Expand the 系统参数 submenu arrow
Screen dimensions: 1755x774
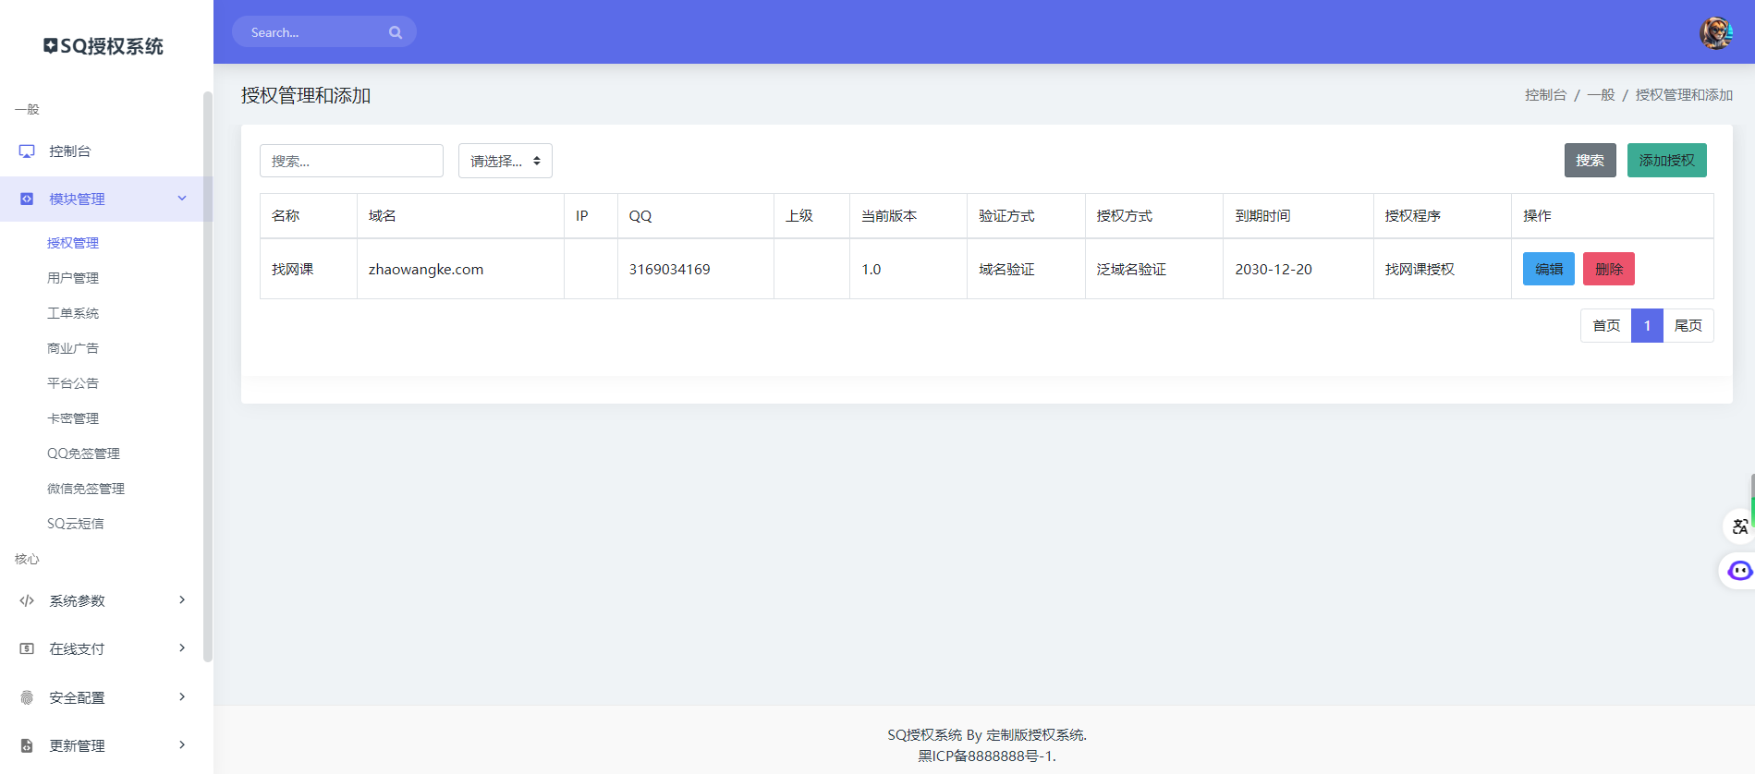(x=182, y=599)
